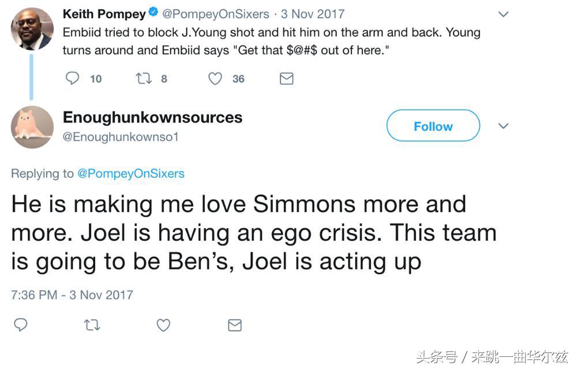Viewport: 577px width, 369px height.
Task: Reply to Keith Pompey's tweet
Action: point(73,79)
